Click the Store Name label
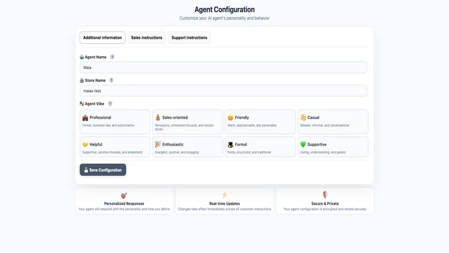 tap(95, 80)
